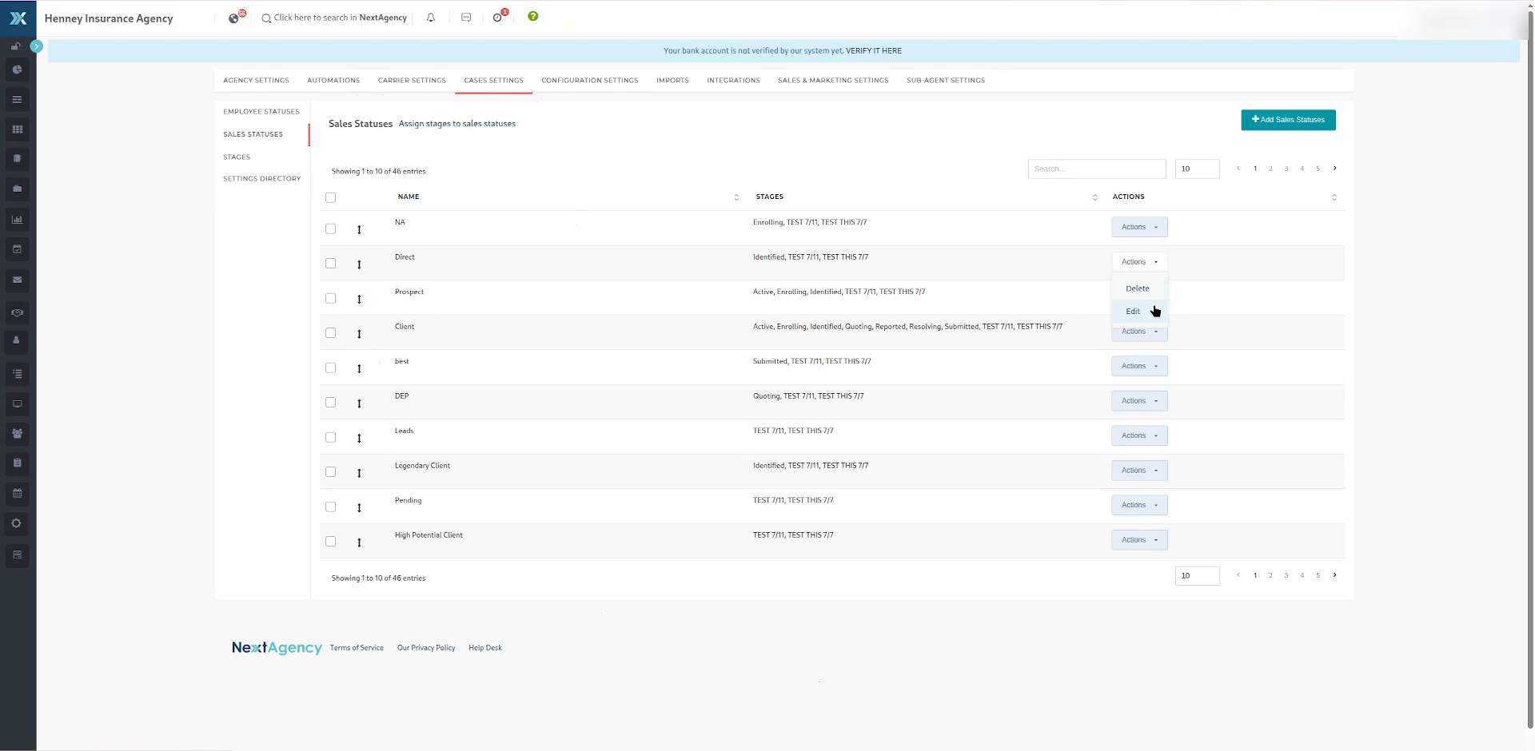Switch to the Automations tab

coord(333,81)
